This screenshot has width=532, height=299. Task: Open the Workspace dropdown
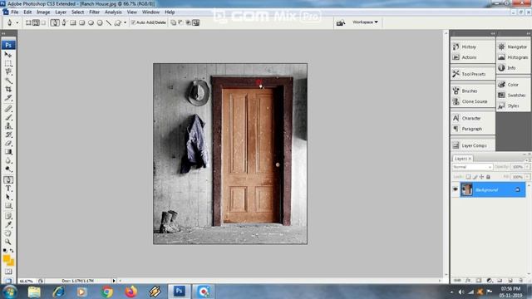365,22
